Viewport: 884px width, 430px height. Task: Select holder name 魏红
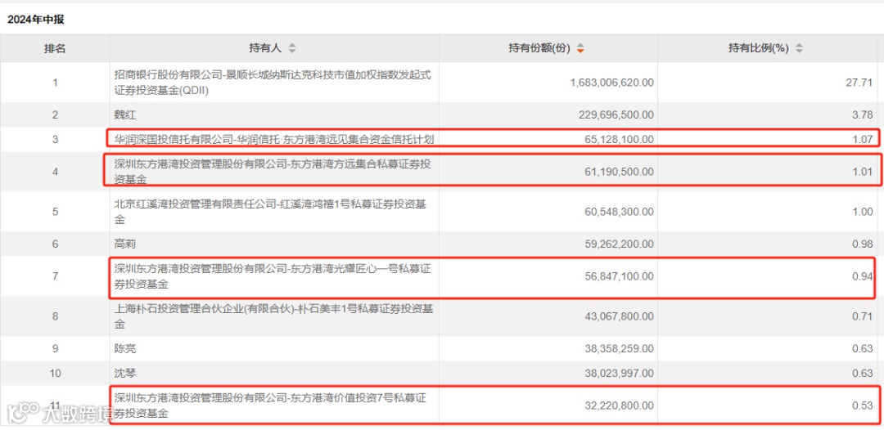tap(124, 114)
